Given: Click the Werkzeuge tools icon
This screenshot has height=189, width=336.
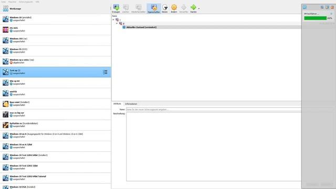Looking at the screenshot, I should tap(6, 9).
